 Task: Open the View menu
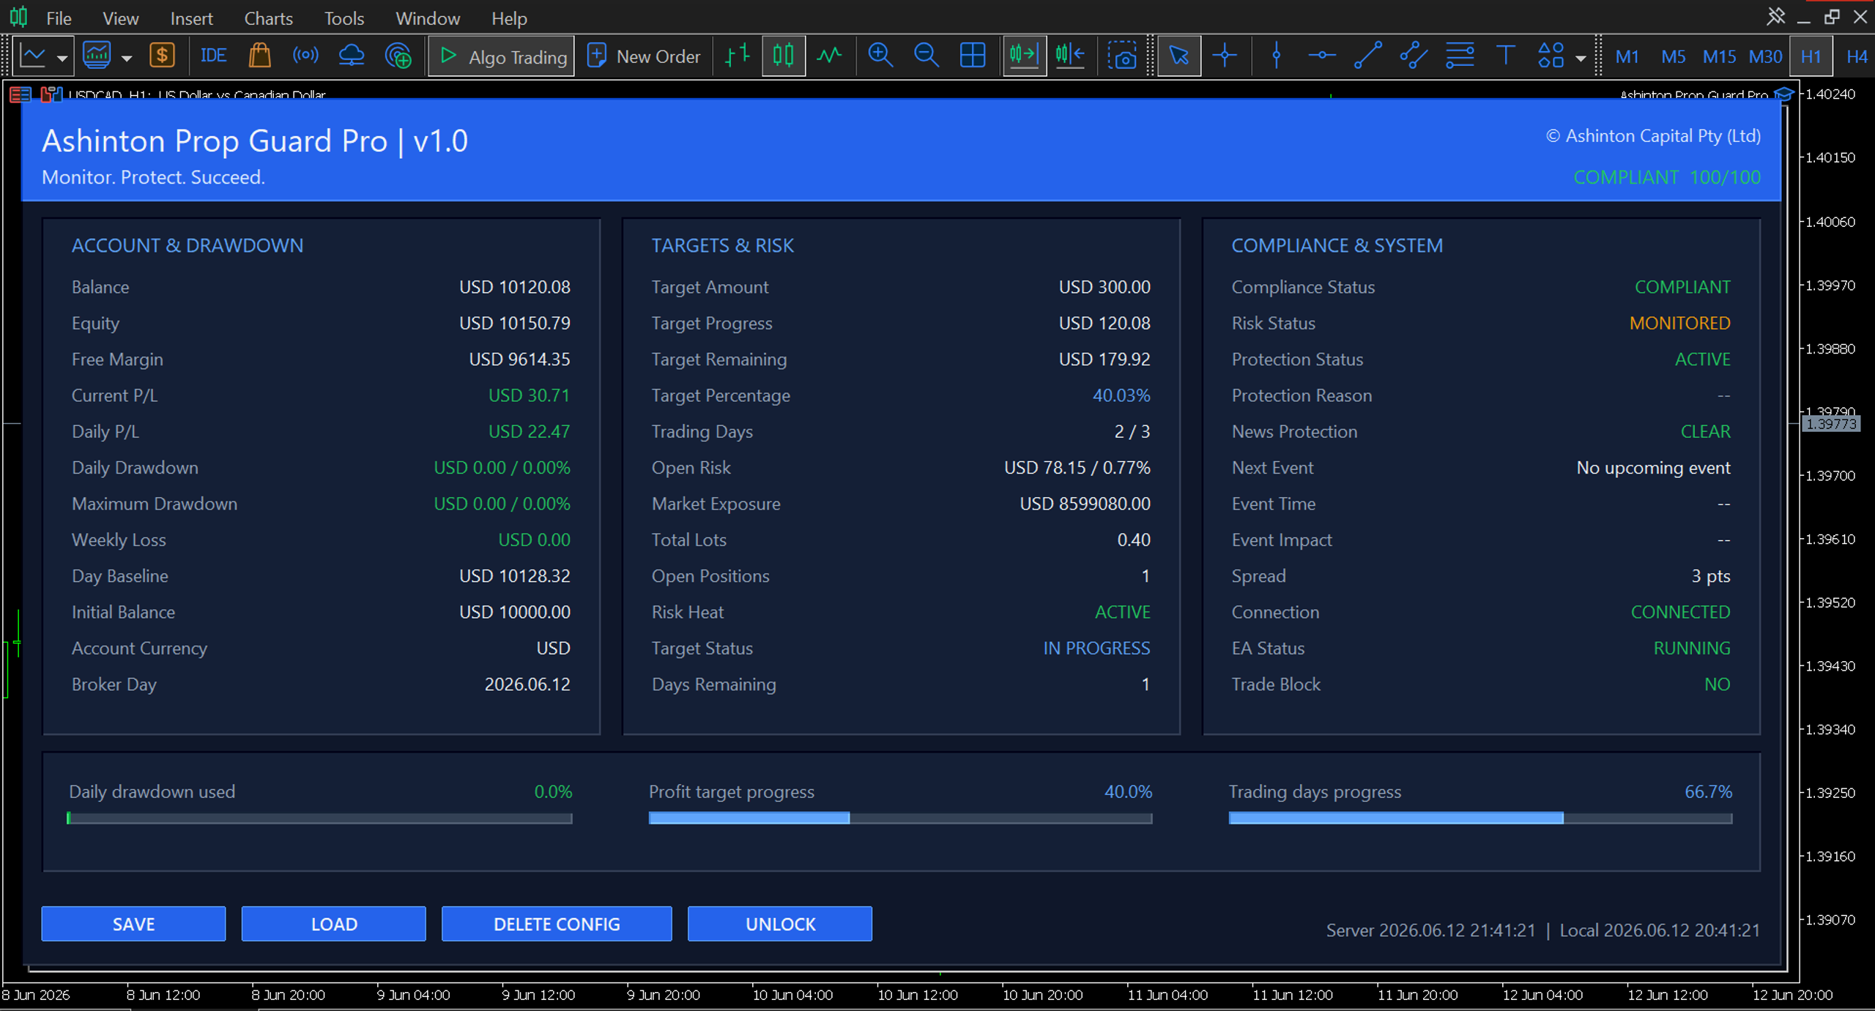click(120, 18)
